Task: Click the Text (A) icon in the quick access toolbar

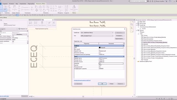Action: (25, 15)
